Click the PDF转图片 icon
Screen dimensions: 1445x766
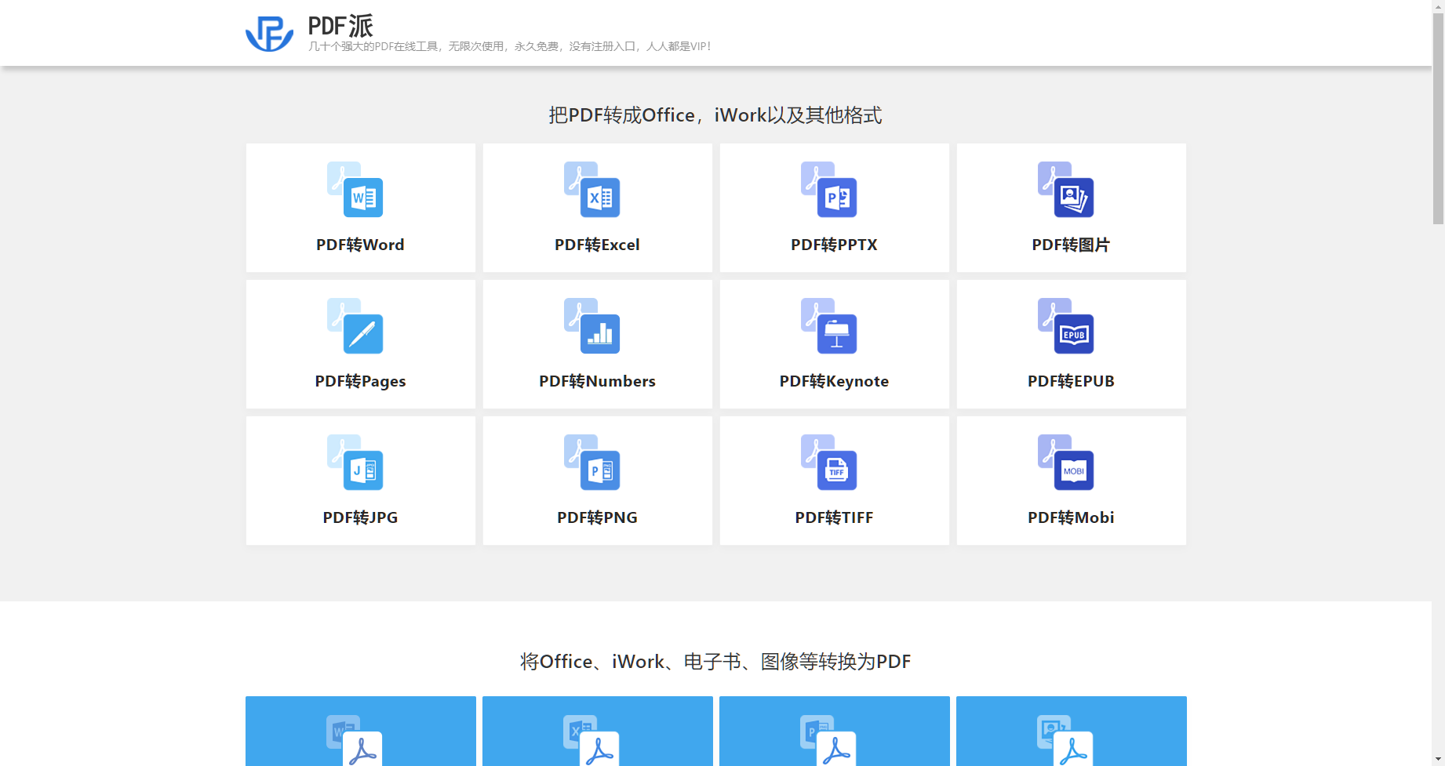pyautogui.click(x=1066, y=190)
